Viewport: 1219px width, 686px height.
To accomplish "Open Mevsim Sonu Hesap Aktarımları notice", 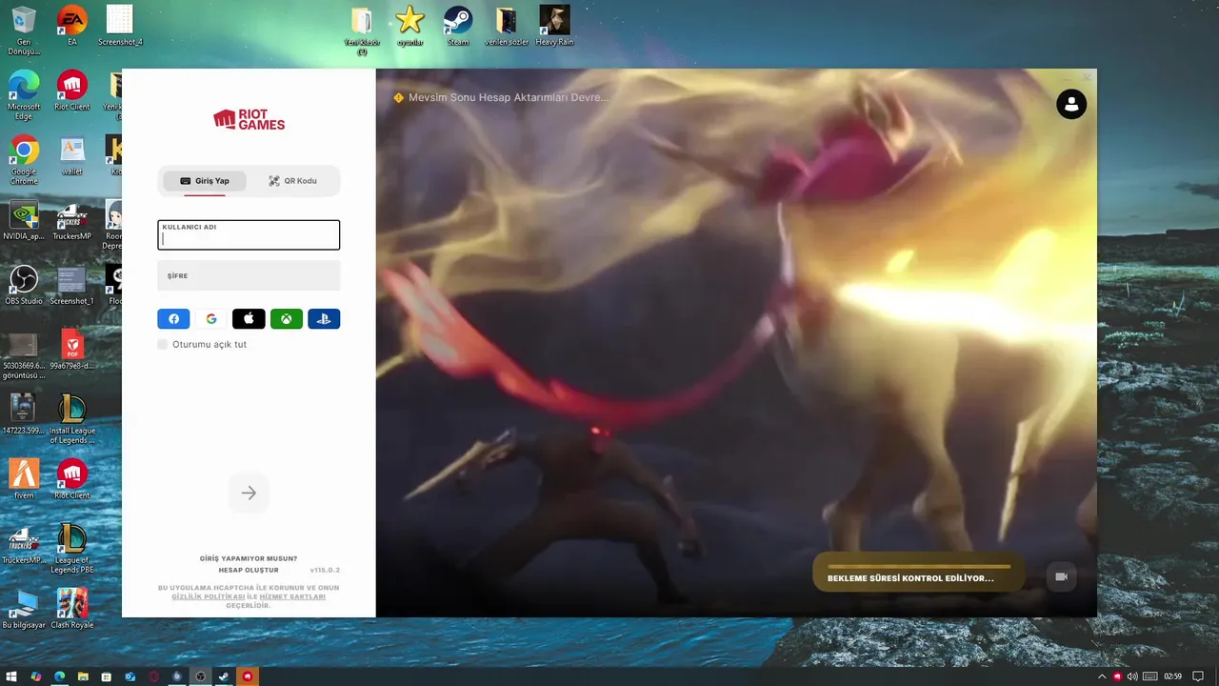I will pyautogui.click(x=509, y=97).
